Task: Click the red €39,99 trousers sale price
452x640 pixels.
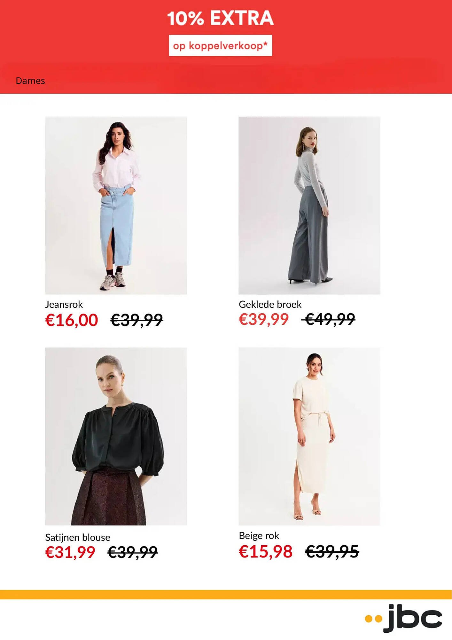Action: tap(264, 319)
